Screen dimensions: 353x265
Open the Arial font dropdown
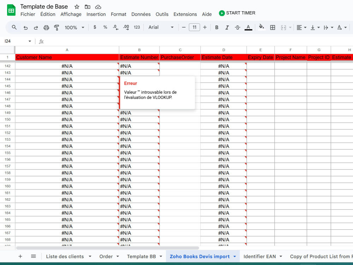161,27
